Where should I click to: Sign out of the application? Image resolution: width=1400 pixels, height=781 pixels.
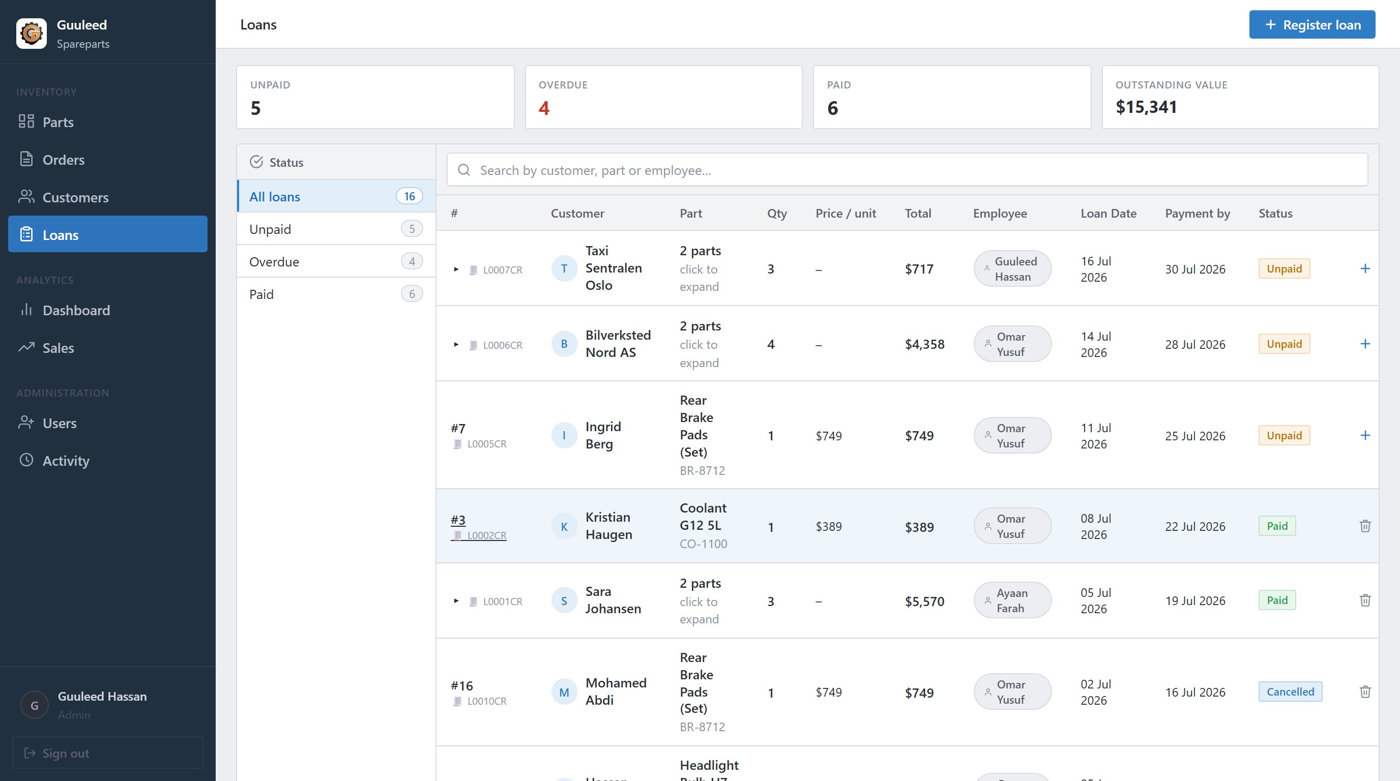pyautogui.click(x=108, y=753)
